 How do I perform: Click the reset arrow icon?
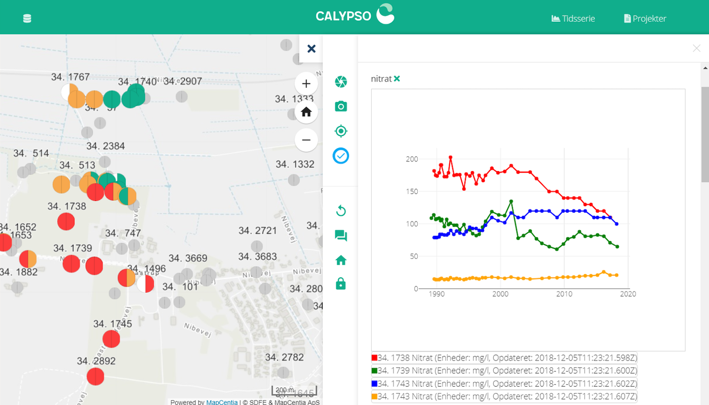341,211
